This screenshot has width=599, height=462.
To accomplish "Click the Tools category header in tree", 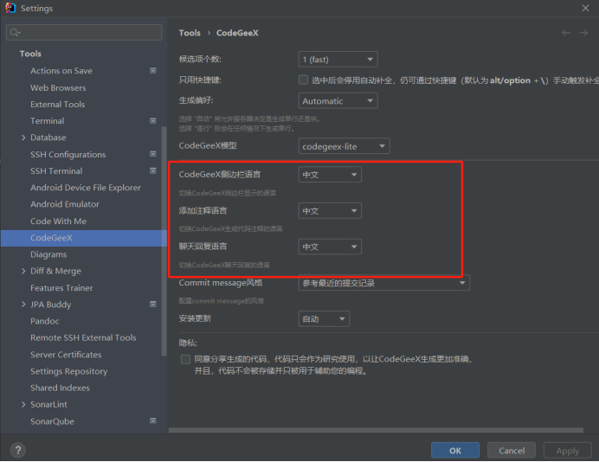I will click(30, 54).
